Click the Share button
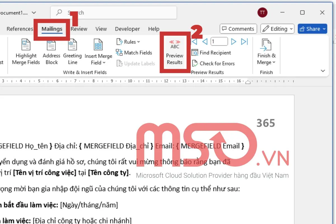Image resolution: width=336 pixels, height=224 pixels. [x=312, y=29]
